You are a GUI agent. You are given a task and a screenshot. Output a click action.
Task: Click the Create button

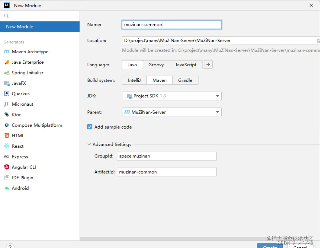[x=270, y=246]
